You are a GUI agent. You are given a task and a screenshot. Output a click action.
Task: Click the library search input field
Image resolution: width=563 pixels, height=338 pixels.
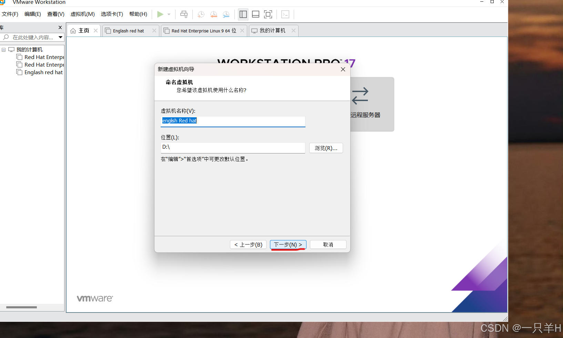(x=33, y=37)
